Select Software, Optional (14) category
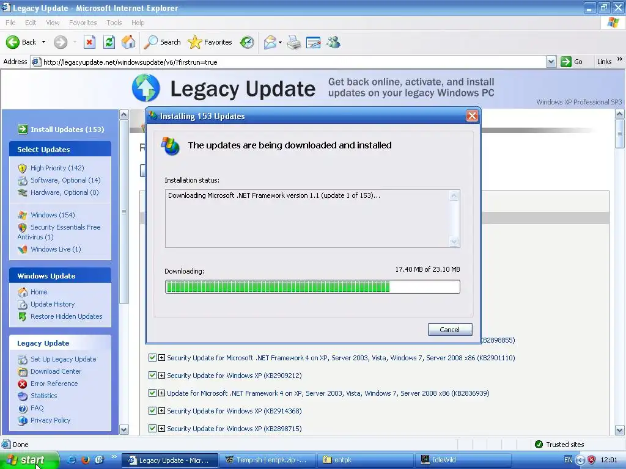Screen dimensions: 626x469 65,180
